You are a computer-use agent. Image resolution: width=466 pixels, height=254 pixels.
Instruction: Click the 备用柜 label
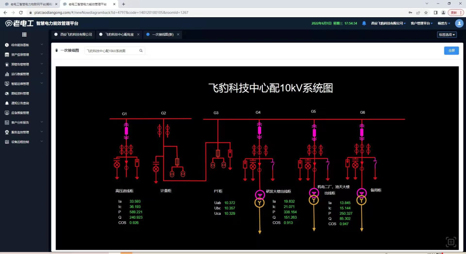click(376, 190)
